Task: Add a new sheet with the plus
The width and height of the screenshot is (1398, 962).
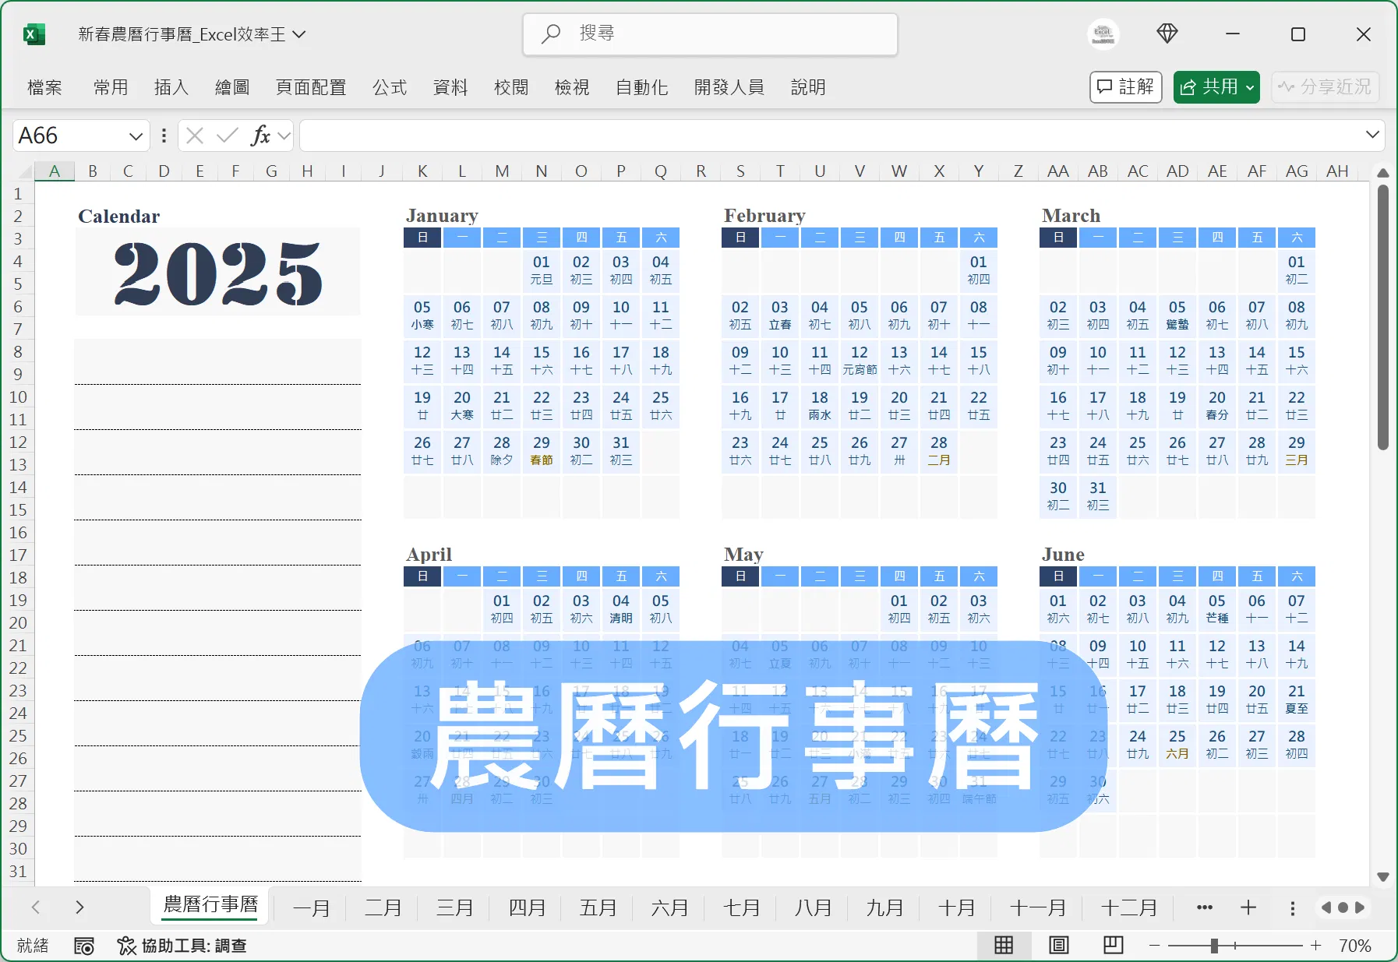Action: click(1248, 907)
